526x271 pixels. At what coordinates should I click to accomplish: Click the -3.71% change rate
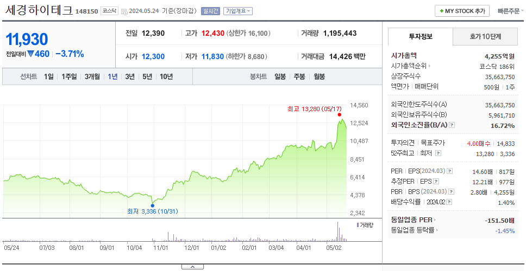tap(70, 54)
